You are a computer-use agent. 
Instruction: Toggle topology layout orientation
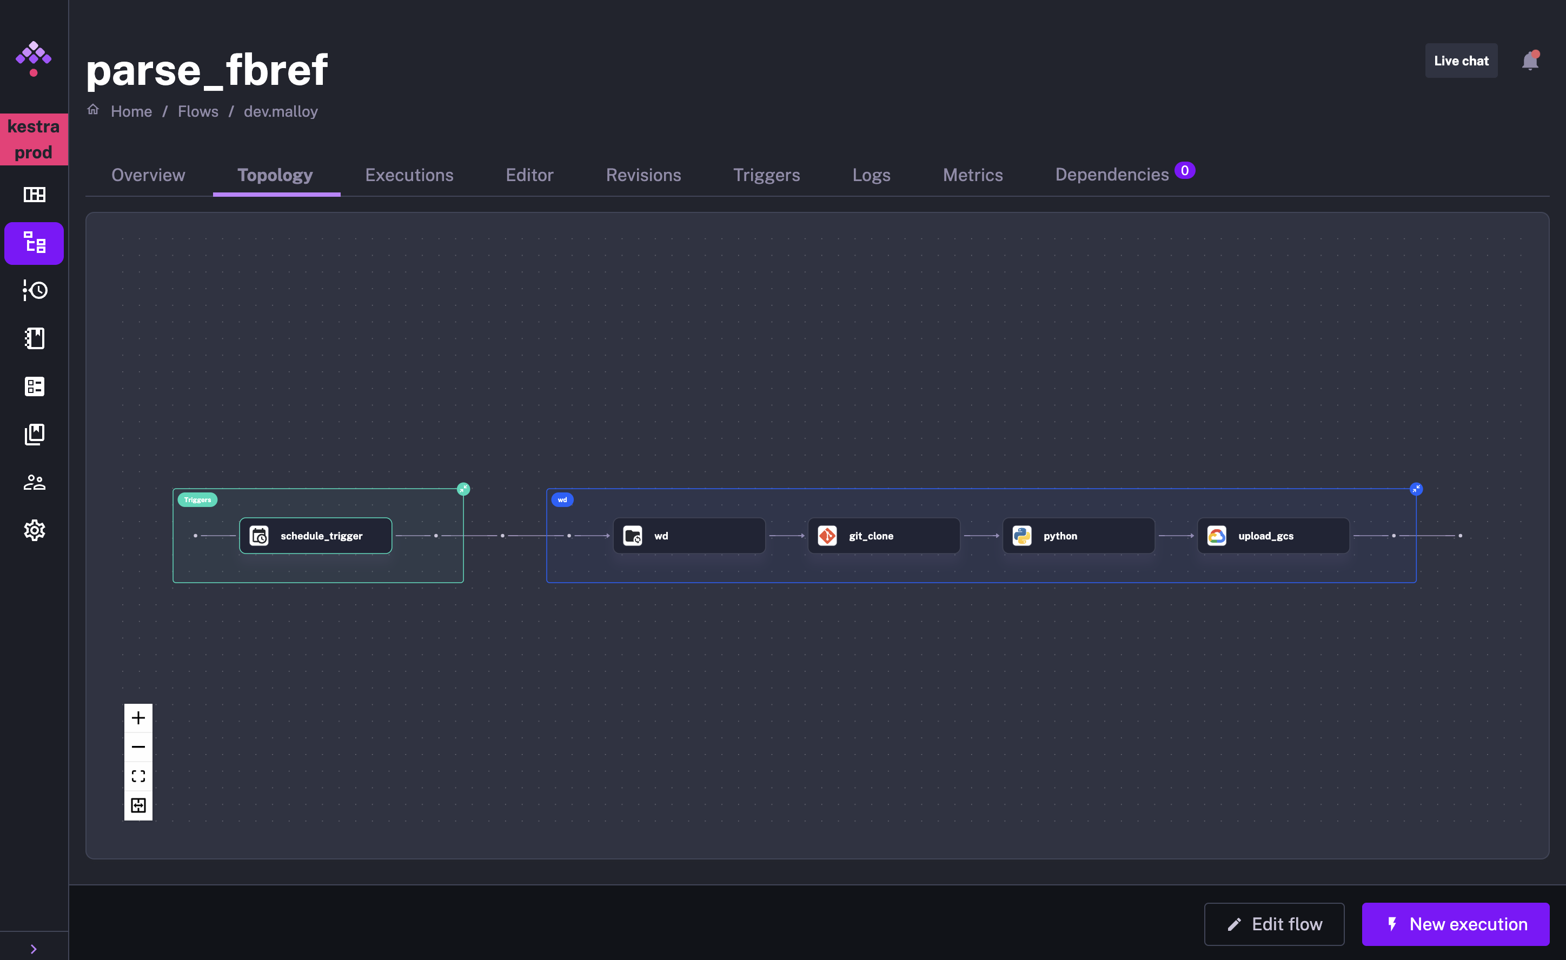(138, 805)
